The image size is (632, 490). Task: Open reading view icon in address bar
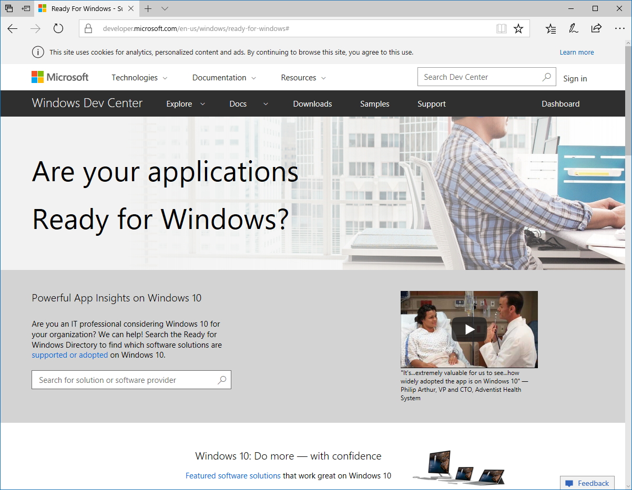pos(501,29)
